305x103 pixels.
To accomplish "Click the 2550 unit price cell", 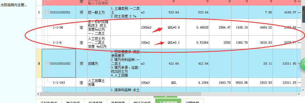I will pyautogui.click(x=220, y=43).
